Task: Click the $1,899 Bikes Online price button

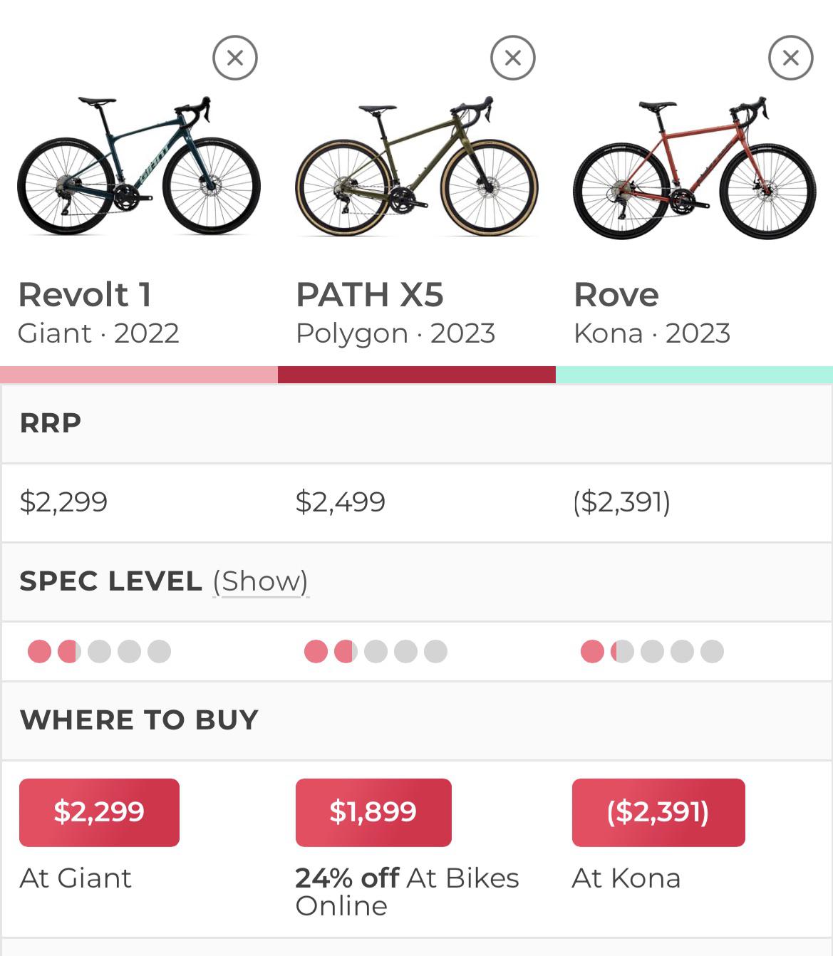Action: (x=373, y=812)
